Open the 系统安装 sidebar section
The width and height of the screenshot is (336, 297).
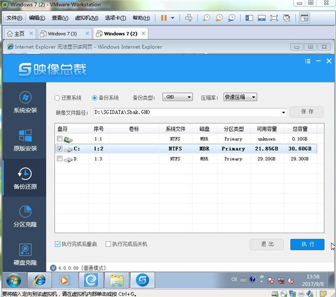point(25,102)
